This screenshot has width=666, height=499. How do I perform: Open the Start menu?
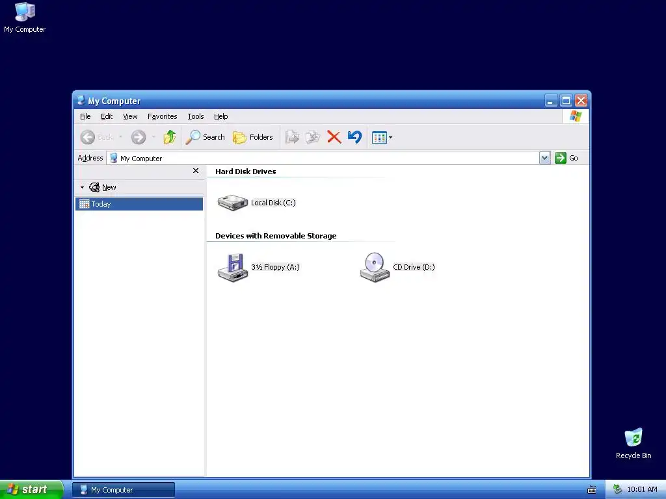[31, 489]
